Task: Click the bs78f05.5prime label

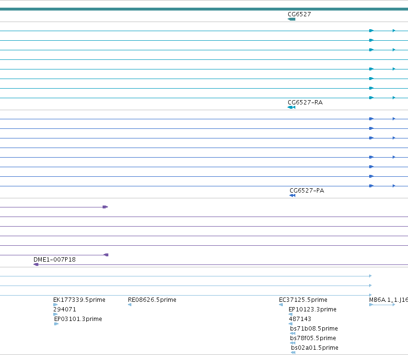Action: (313, 338)
